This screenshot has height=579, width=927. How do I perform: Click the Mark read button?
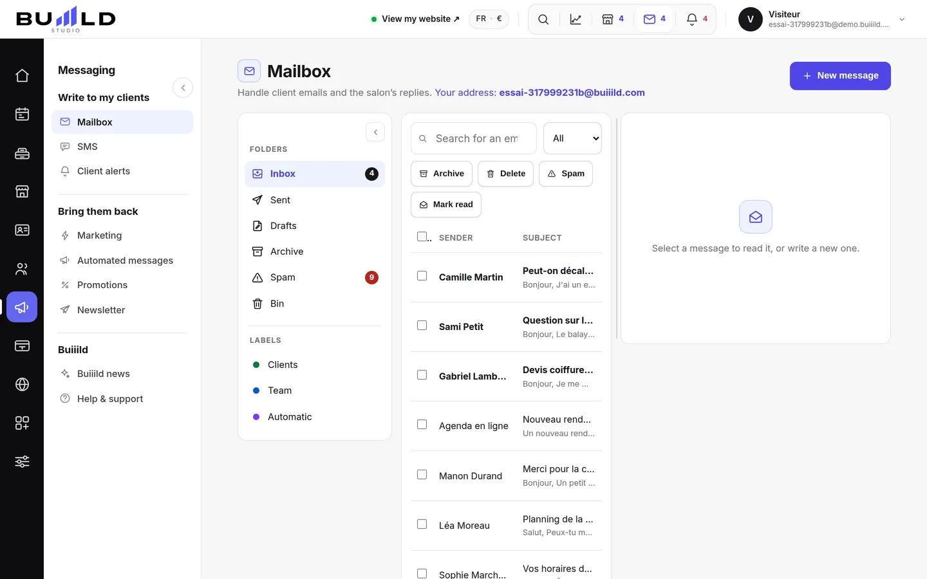point(446,205)
